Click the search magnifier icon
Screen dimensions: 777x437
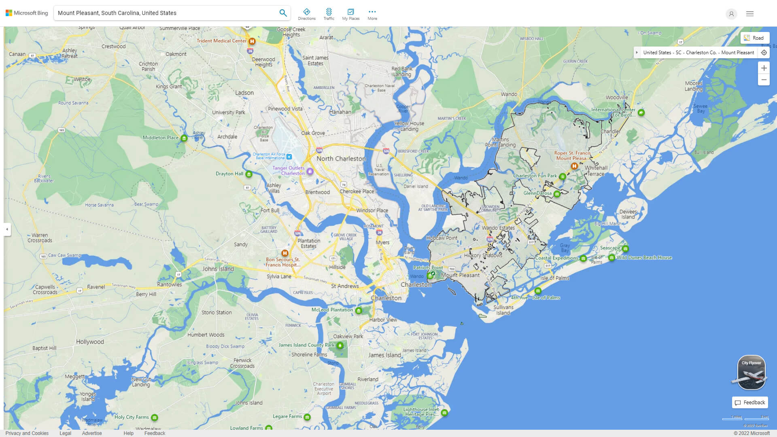[283, 13]
